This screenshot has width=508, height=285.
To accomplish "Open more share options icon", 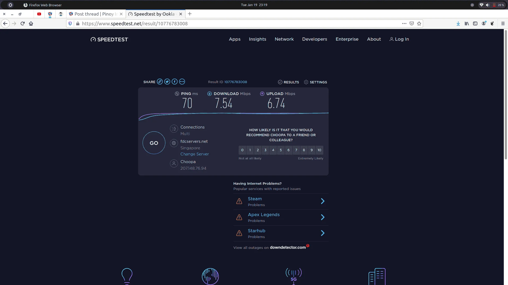I will click(x=182, y=82).
